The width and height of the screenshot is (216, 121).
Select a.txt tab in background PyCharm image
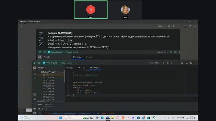(x=89, y=57)
